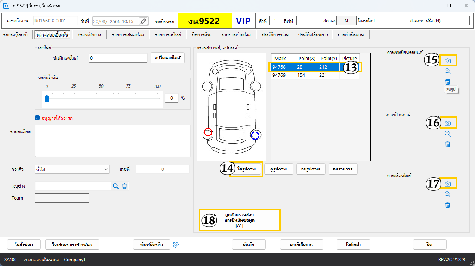Image resolution: width=475 pixels, height=266 pixels.
Task: Expand the จองคิว dropdown
Action: pyautogui.click(x=105, y=169)
